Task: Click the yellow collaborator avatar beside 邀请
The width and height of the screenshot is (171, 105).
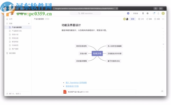Action: click(124, 19)
